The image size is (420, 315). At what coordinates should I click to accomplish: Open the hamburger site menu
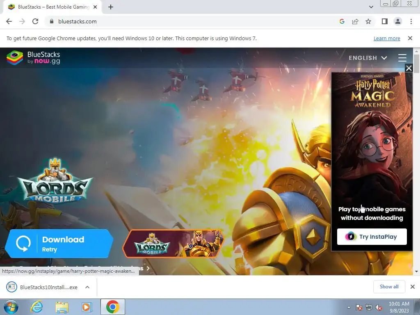click(x=402, y=58)
